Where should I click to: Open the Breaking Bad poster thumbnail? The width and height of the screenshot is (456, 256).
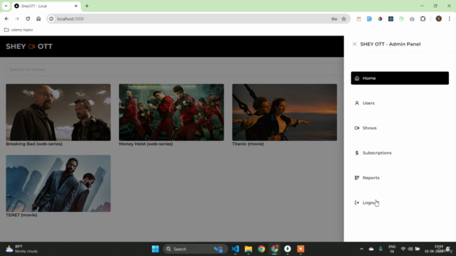click(58, 112)
